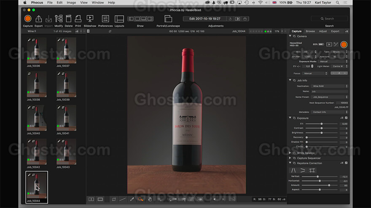Go to the previous image arrow
Screen dimensions: 371x208
tap(214, 199)
